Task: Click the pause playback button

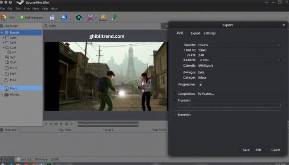Action: click(x=66, y=124)
